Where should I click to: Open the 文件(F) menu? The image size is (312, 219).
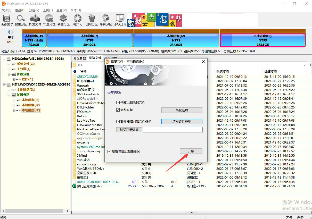(6, 10)
